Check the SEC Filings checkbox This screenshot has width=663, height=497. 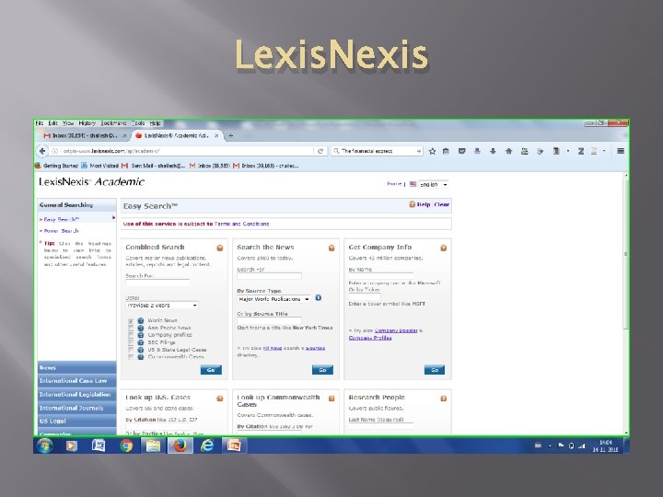pos(131,342)
